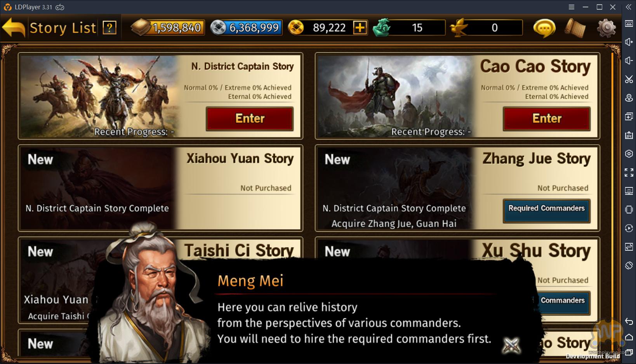Image resolution: width=636 pixels, height=364 pixels.
Task: Open the game settings gear icon
Action: coord(606,28)
